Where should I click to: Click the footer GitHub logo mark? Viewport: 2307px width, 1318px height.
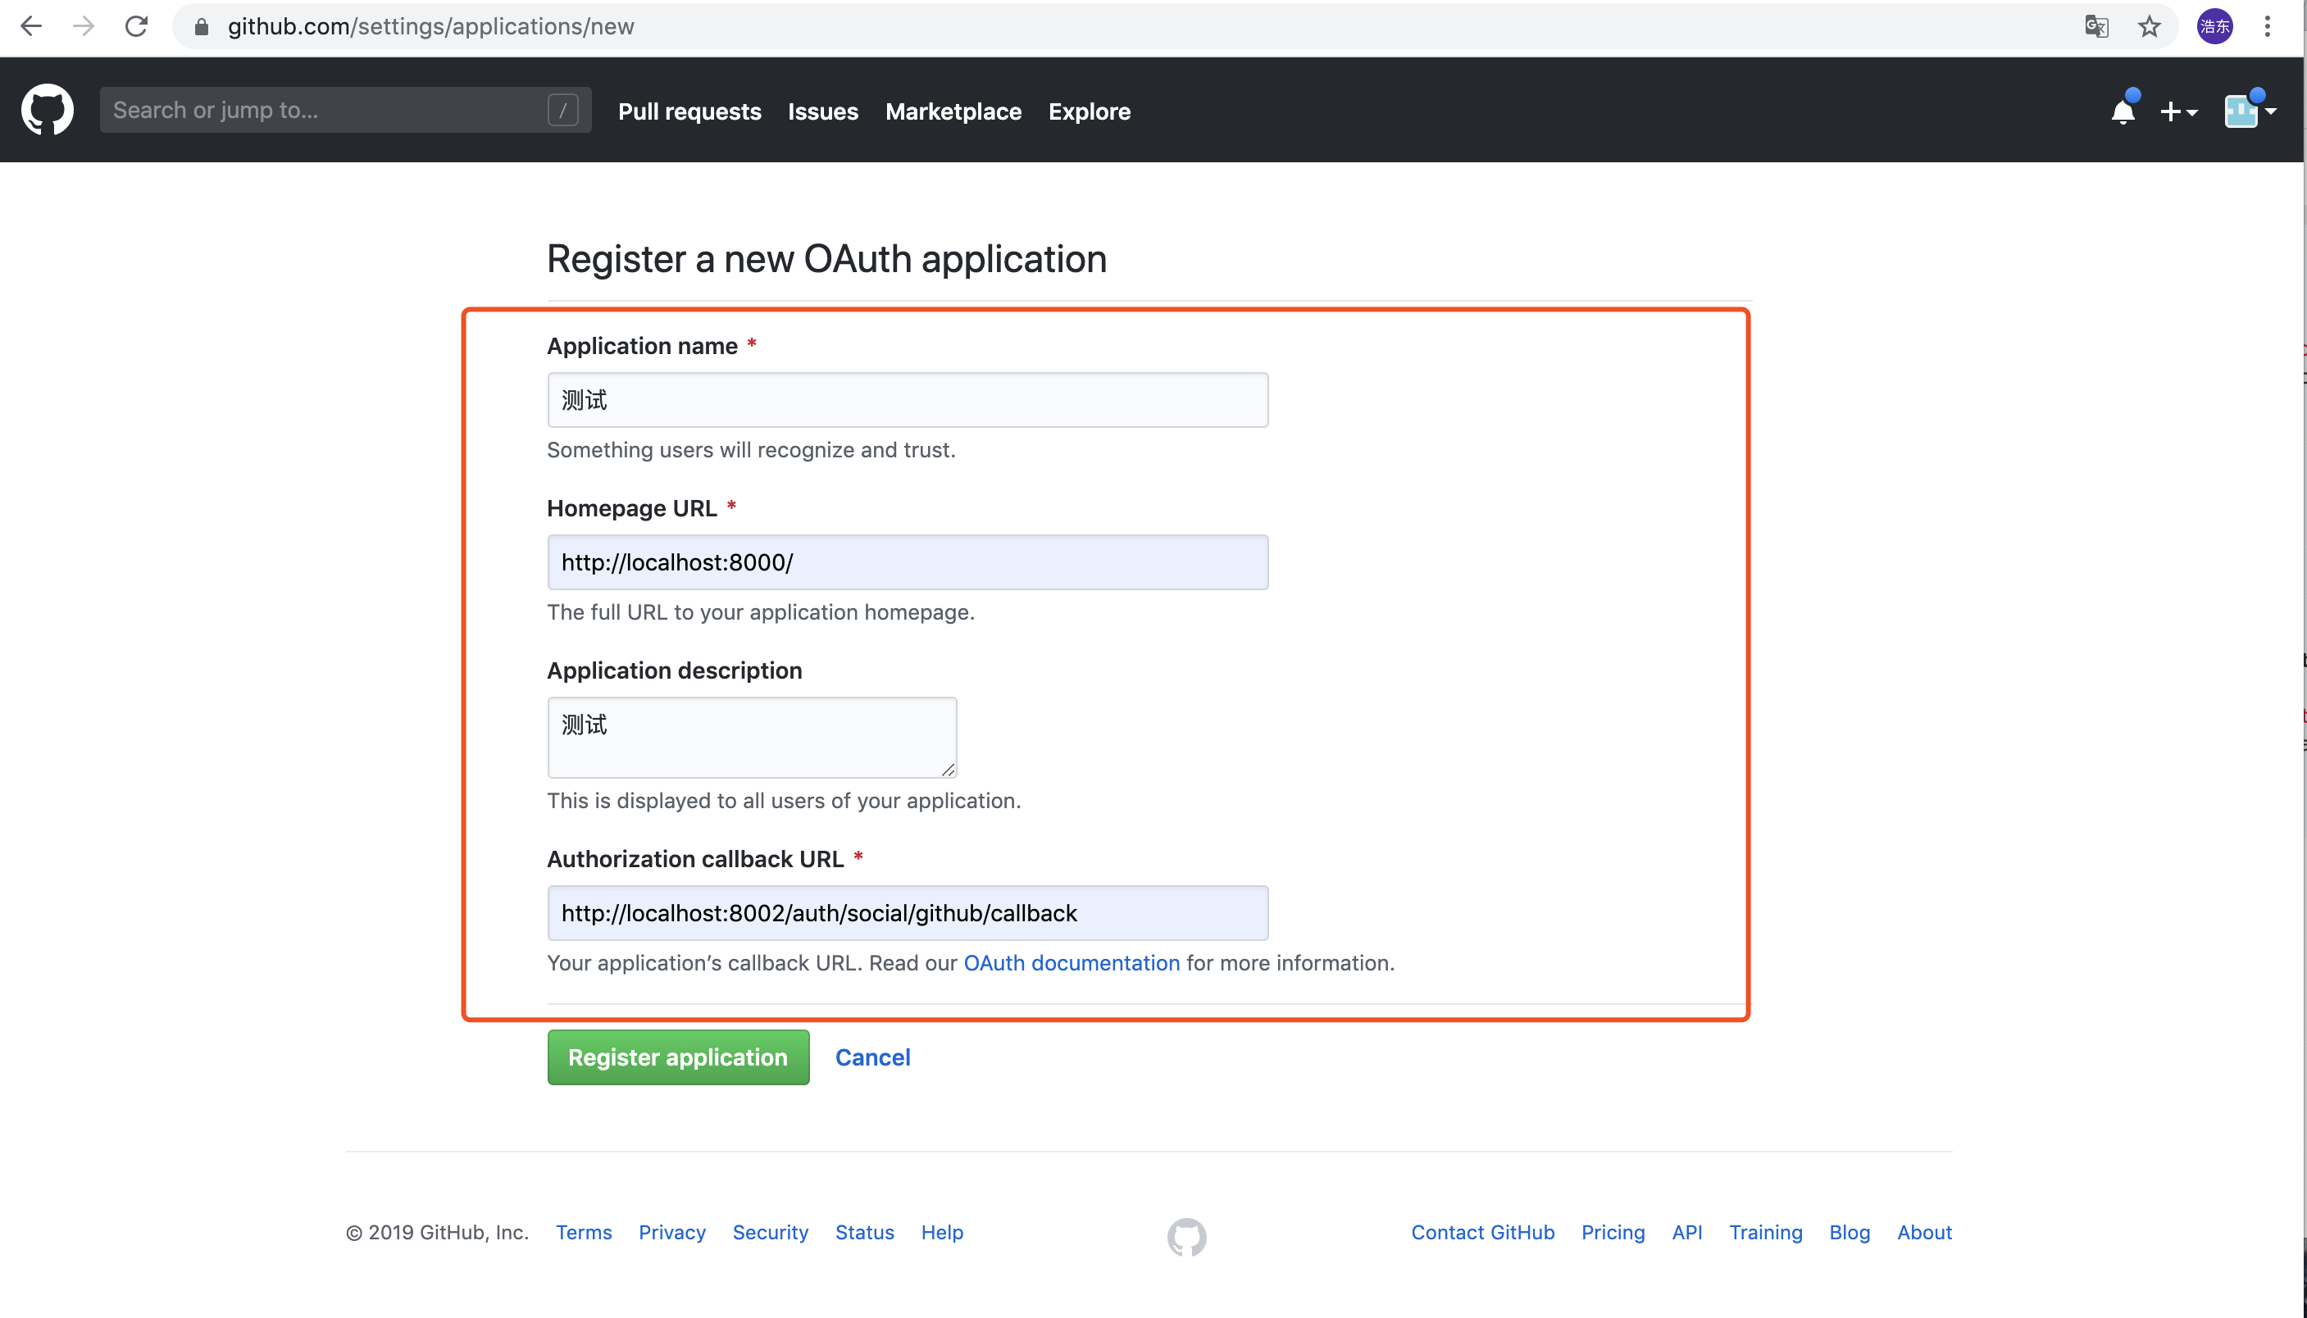click(x=1186, y=1236)
